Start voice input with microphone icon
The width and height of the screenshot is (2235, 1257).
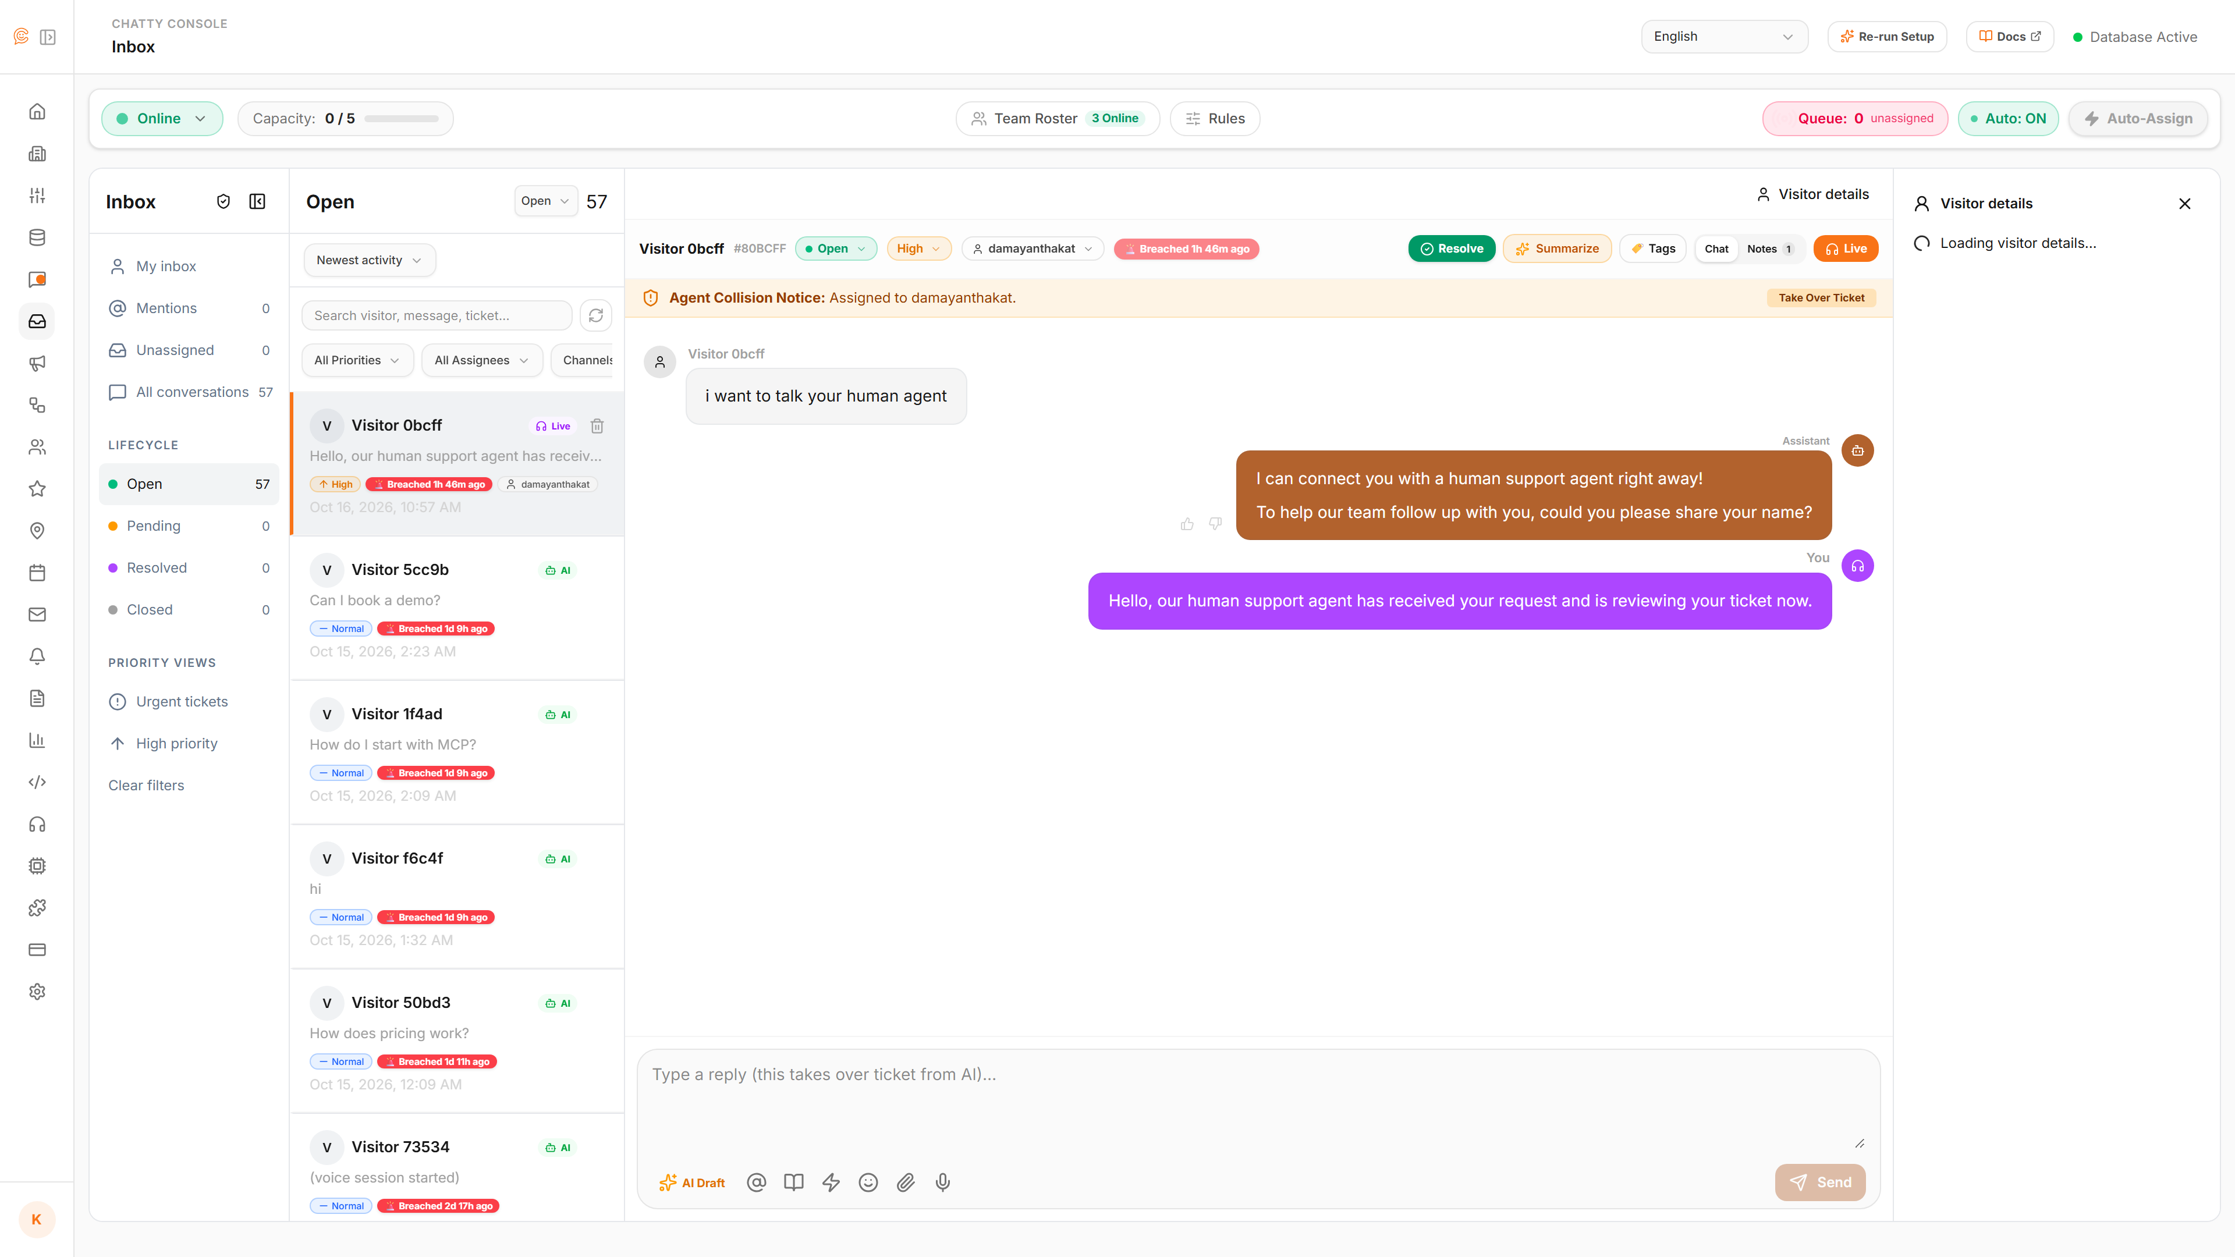tap(943, 1183)
